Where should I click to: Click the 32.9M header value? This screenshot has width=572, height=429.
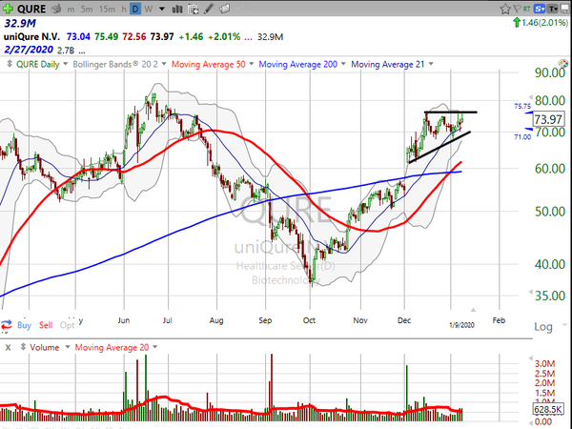[x=20, y=23]
